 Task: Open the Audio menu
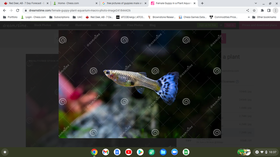point(117,25)
